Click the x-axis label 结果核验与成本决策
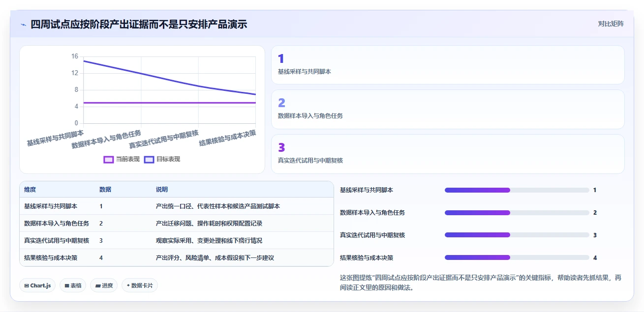 pyautogui.click(x=228, y=138)
